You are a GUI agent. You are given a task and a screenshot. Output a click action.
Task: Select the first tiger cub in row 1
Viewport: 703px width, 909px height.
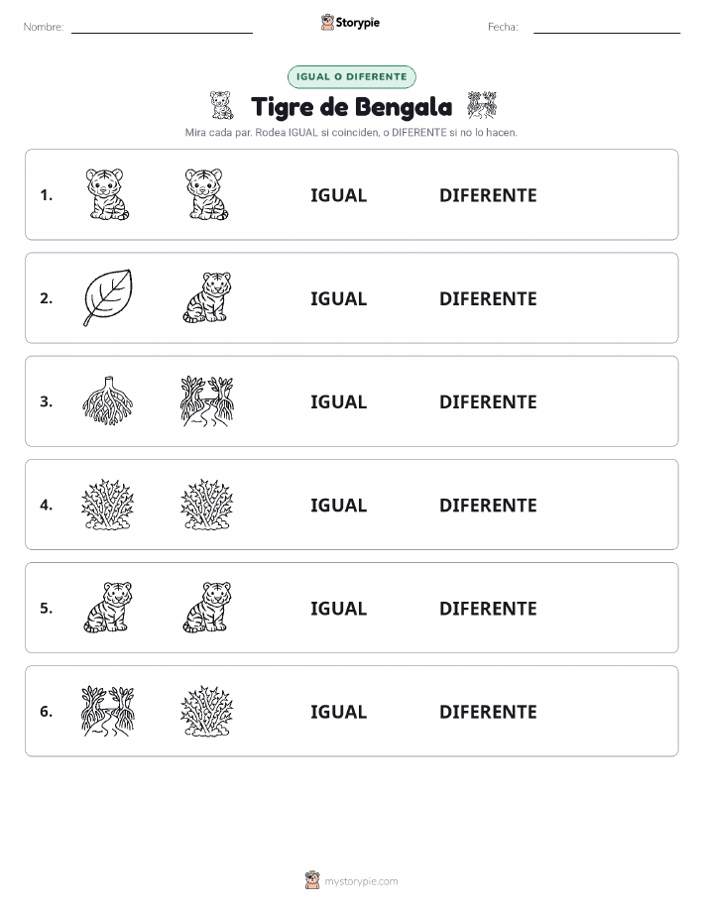[108, 194]
